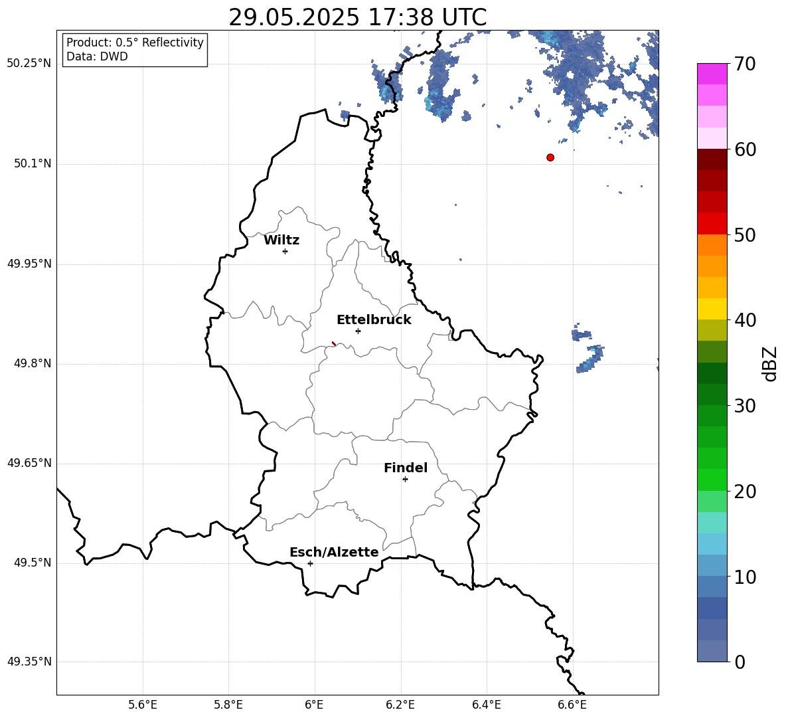
Task: Click the bright red swatch just above 50 dBZ
Action: (712, 224)
